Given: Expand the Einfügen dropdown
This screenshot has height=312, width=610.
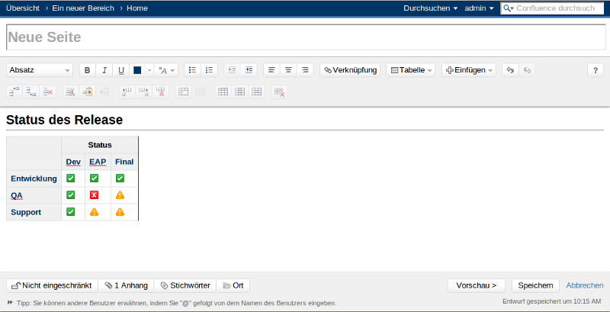Looking at the screenshot, I should (469, 70).
